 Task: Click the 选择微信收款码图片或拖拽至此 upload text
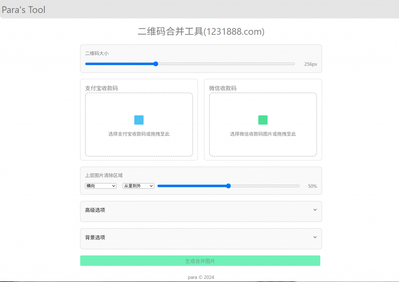pyautogui.click(x=263, y=134)
